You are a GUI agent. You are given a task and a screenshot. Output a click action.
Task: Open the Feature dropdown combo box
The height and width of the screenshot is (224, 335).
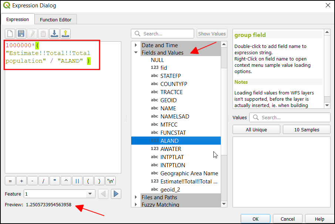(x=91, y=194)
